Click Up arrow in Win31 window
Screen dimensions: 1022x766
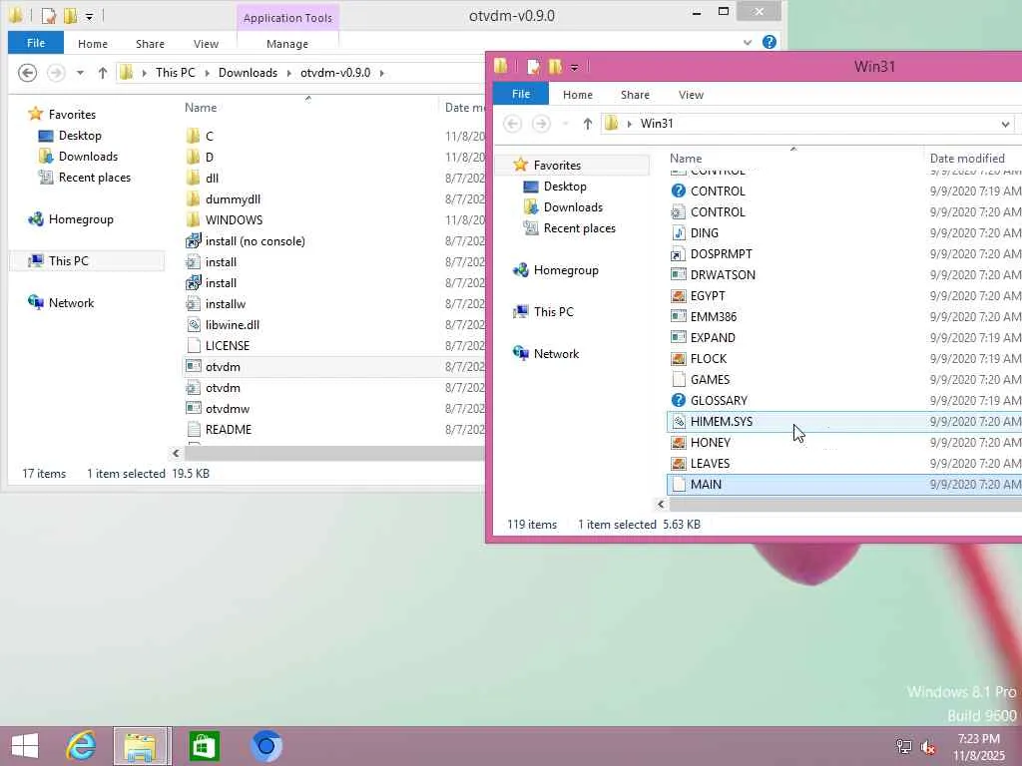587,123
